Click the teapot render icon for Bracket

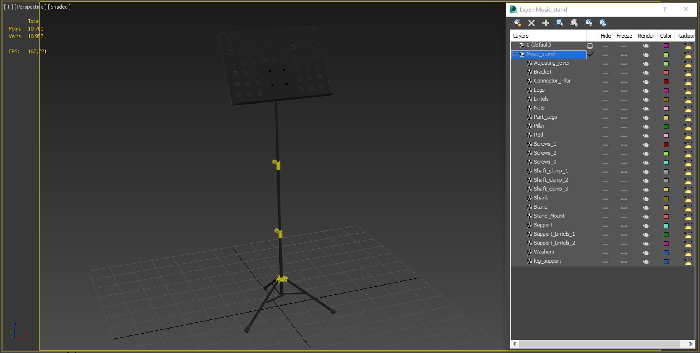tap(646, 73)
